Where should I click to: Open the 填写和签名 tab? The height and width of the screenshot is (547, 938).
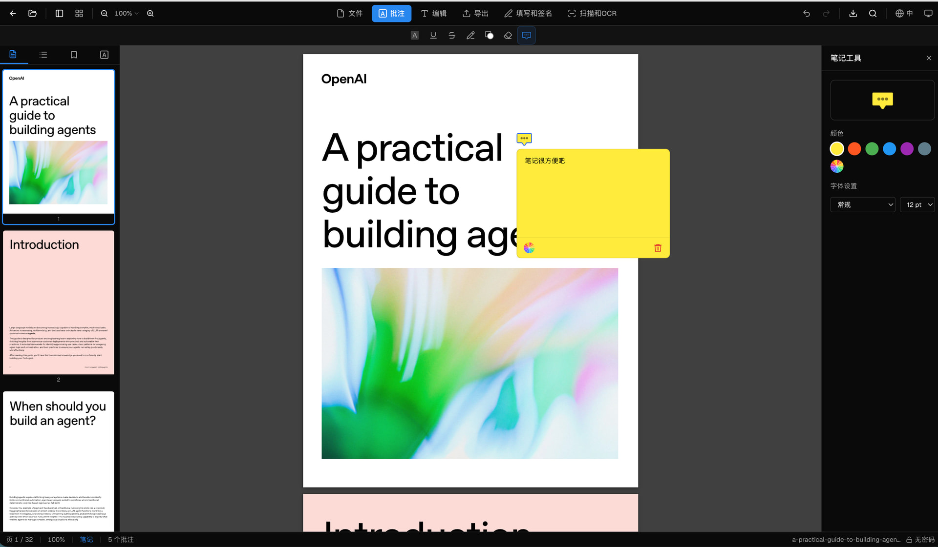pyautogui.click(x=528, y=14)
